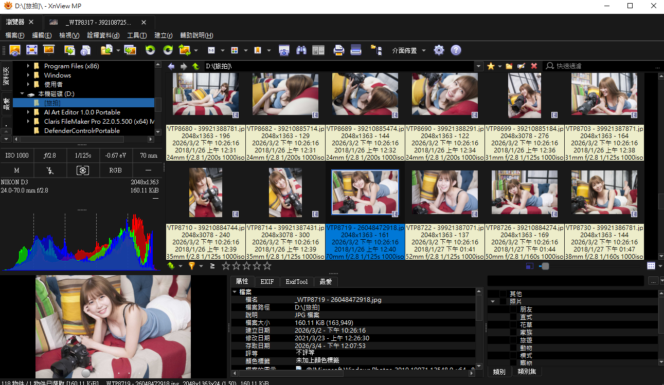Click the rotate counter-clockwise toolbar icon

150,50
